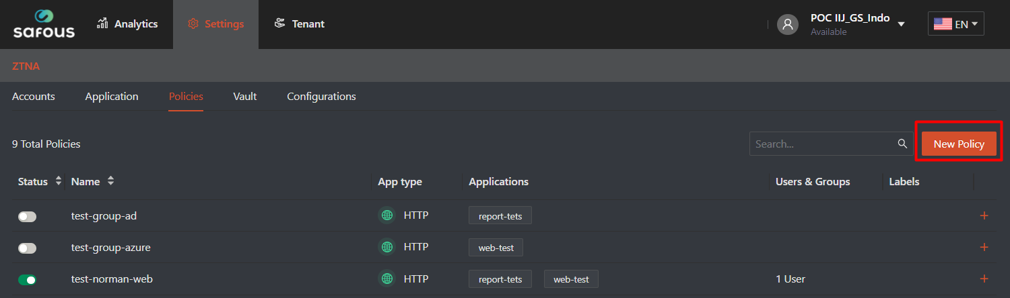Open the EN language dropdown
1010x298 pixels.
click(x=955, y=24)
